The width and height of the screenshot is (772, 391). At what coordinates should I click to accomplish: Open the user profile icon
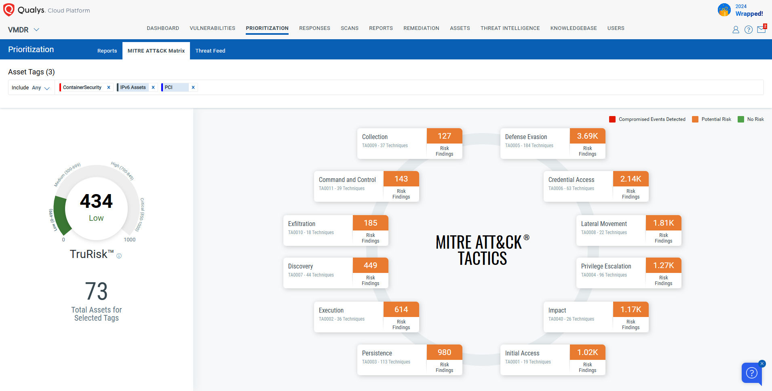pos(736,30)
